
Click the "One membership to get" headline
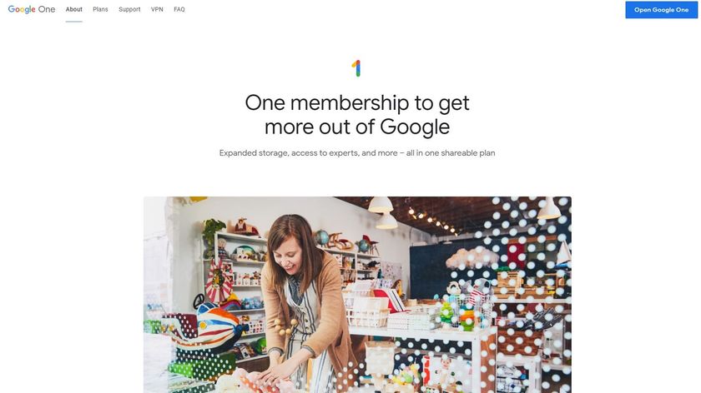coord(357,103)
